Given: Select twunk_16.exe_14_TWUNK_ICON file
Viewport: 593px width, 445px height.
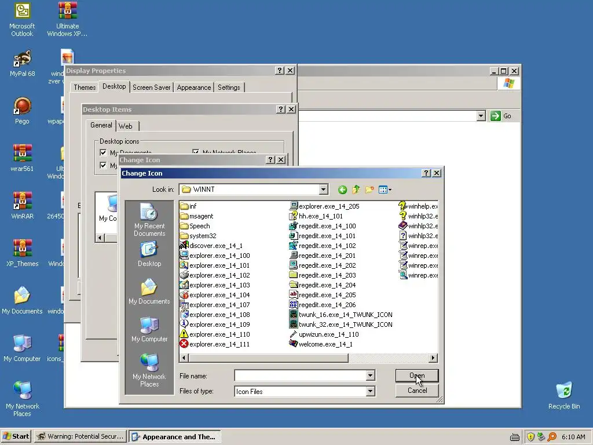Looking at the screenshot, I should [x=341, y=315].
